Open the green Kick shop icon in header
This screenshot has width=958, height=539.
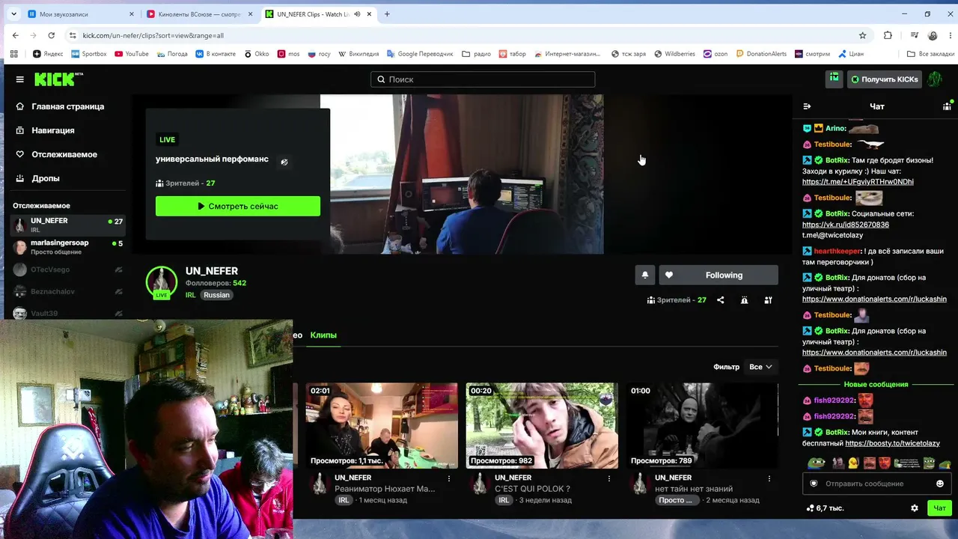pos(834,79)
